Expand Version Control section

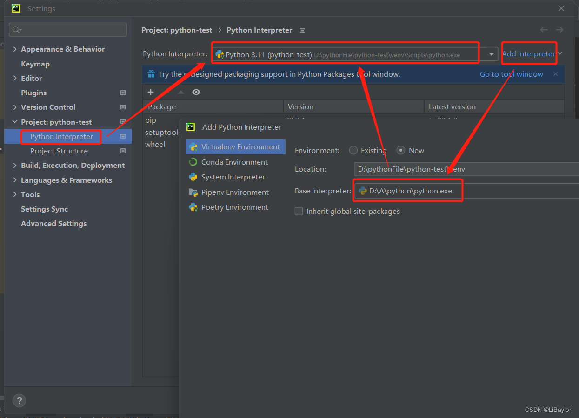point(15,107)
